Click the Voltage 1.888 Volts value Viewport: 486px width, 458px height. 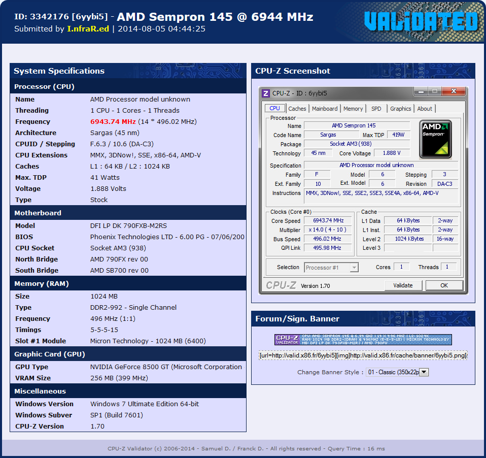pos(108,189)
